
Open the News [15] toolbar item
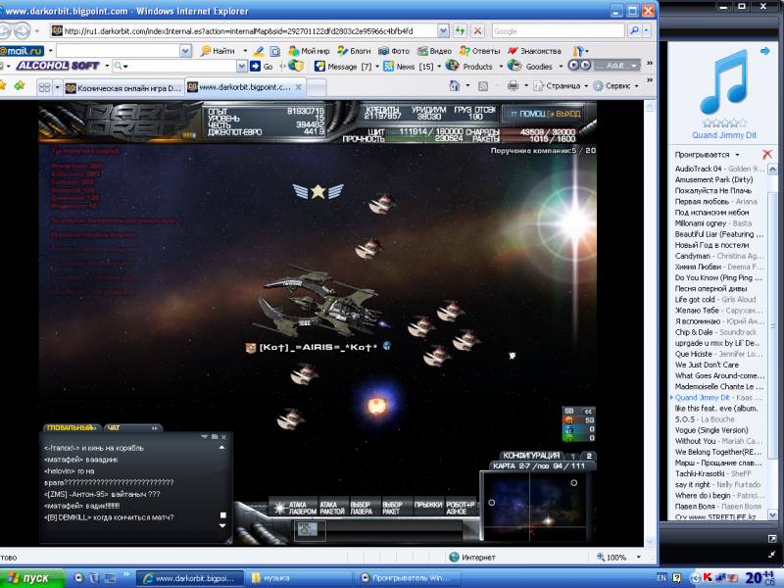(x=409, y=66)
